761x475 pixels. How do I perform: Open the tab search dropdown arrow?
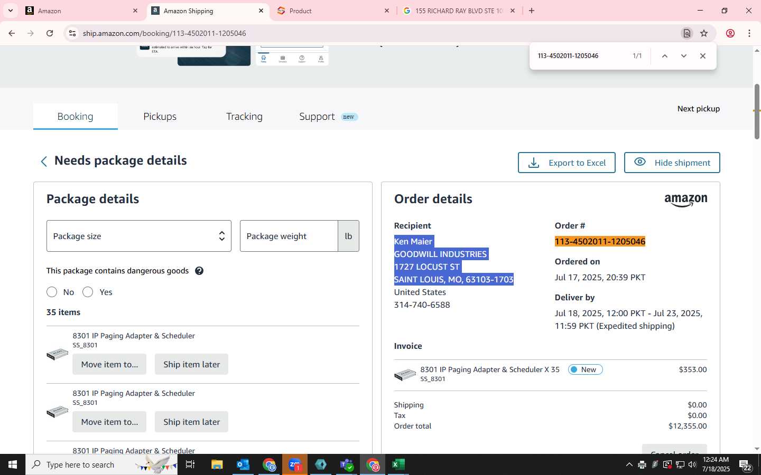[11, 11]
